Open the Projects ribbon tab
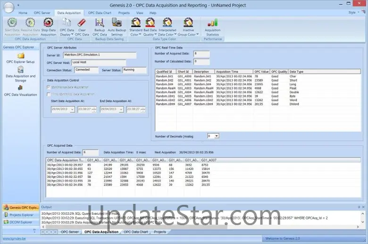Viewport: 368px width, 244px height. 124,13
